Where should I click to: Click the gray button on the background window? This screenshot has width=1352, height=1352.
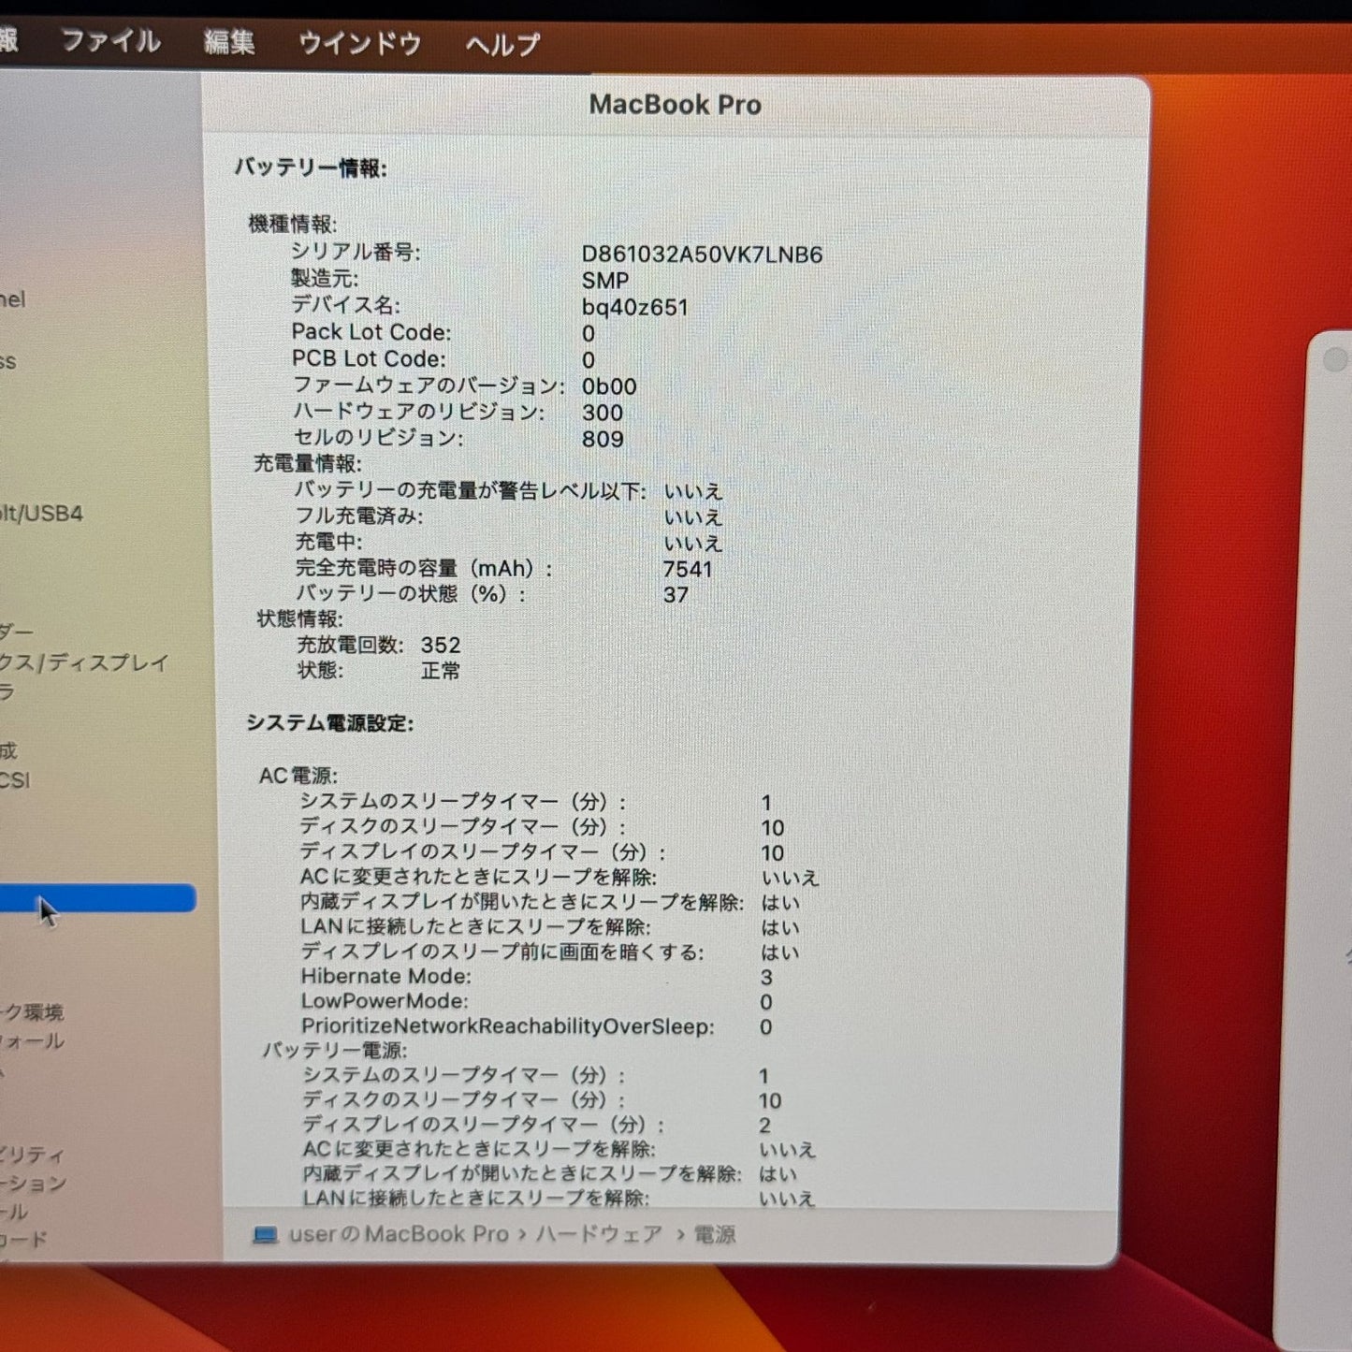(x=1336, y=359)
